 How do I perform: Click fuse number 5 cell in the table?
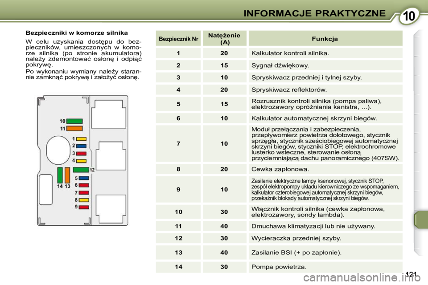[178, 104]
